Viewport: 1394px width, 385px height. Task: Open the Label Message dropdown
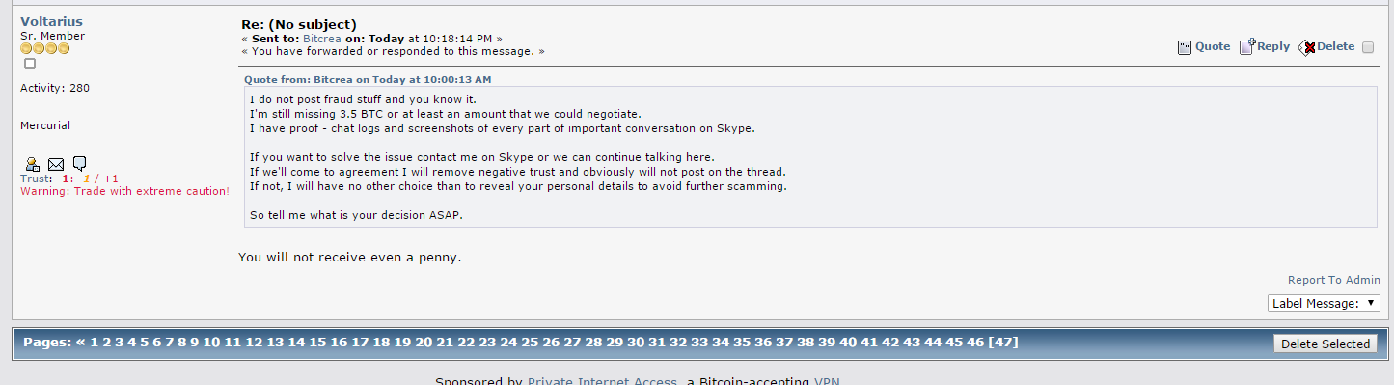pyautogui.click(x=1324, y=303)
